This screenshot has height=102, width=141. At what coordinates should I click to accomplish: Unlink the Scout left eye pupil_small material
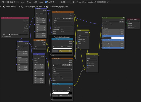104,2
